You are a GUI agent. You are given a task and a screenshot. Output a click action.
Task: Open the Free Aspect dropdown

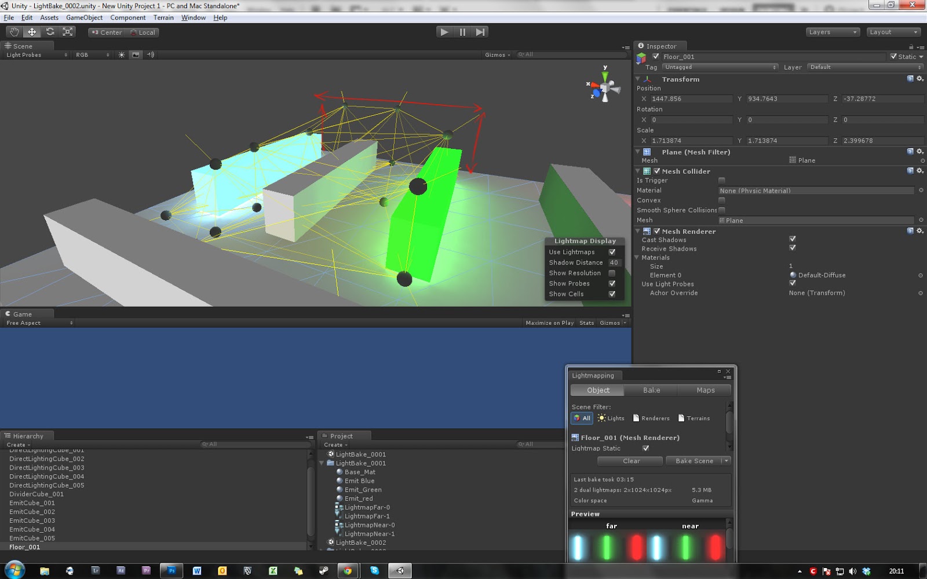pyautogui.click(x=39, y=323)
